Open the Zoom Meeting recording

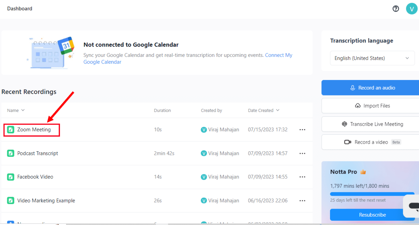pos(34,130)
